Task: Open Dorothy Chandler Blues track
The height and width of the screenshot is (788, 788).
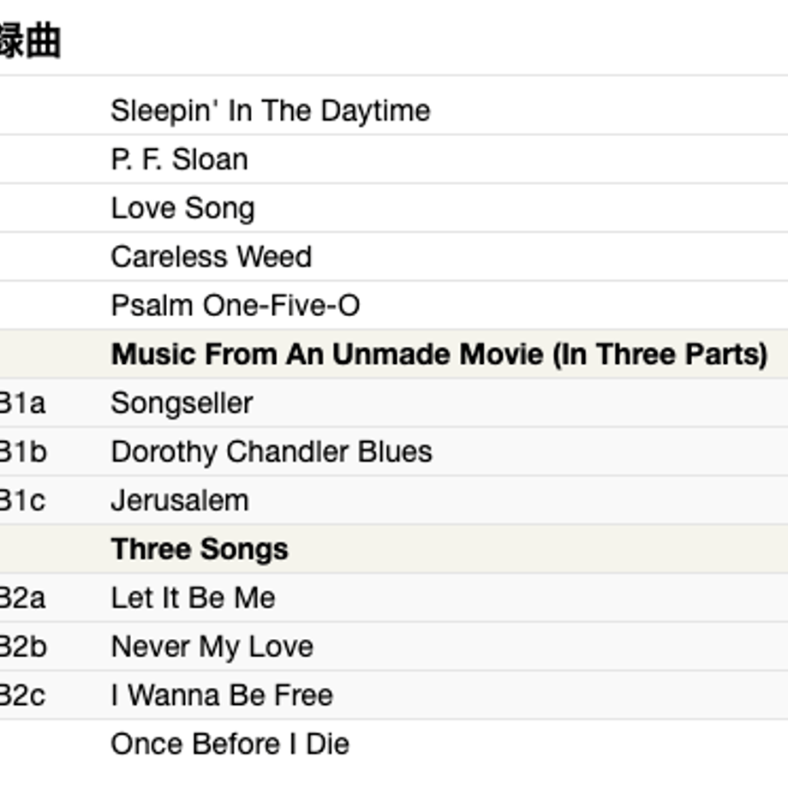Action: pyautogui.click(x=272, y=451)
